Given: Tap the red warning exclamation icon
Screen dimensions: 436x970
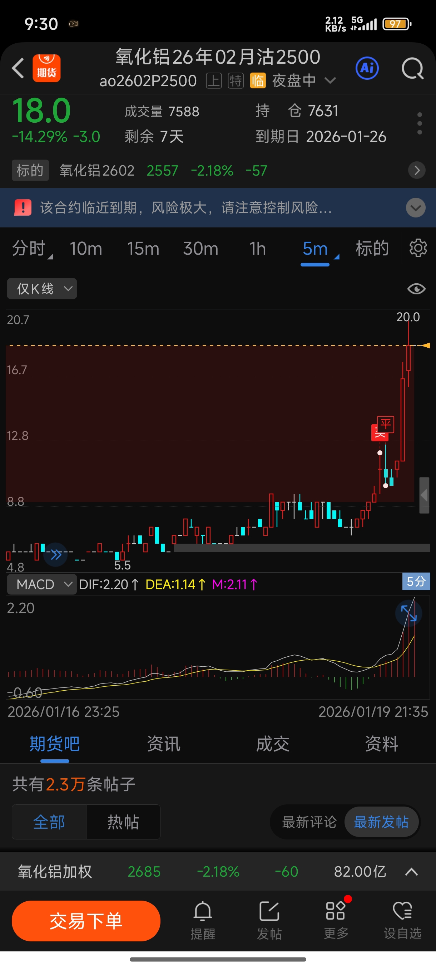Looking at the screenshot, I should 23,207.
